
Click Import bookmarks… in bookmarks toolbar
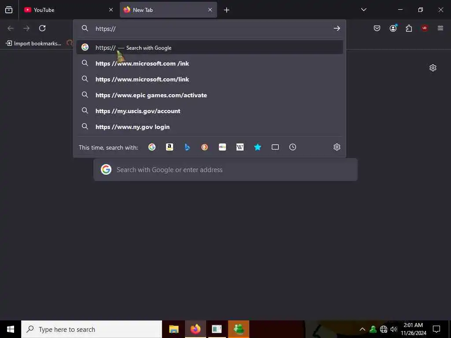coord(33,44)
